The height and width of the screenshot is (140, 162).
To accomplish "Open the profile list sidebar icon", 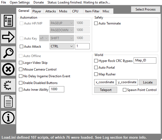I will pos(8,21).
